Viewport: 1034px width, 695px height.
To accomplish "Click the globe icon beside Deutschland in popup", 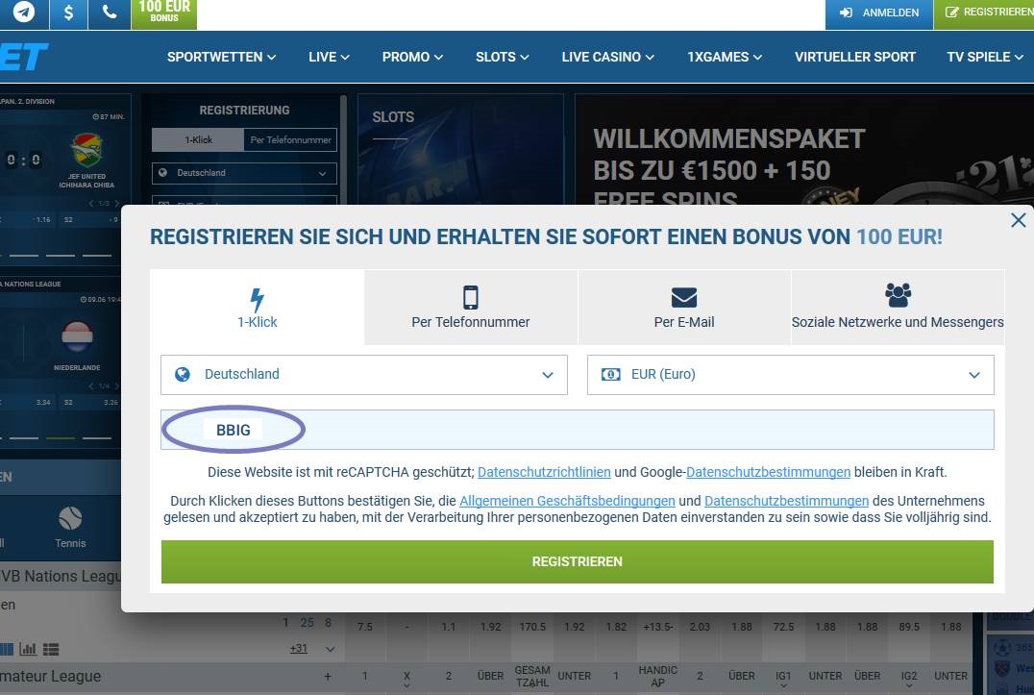I will pos(183,375).
